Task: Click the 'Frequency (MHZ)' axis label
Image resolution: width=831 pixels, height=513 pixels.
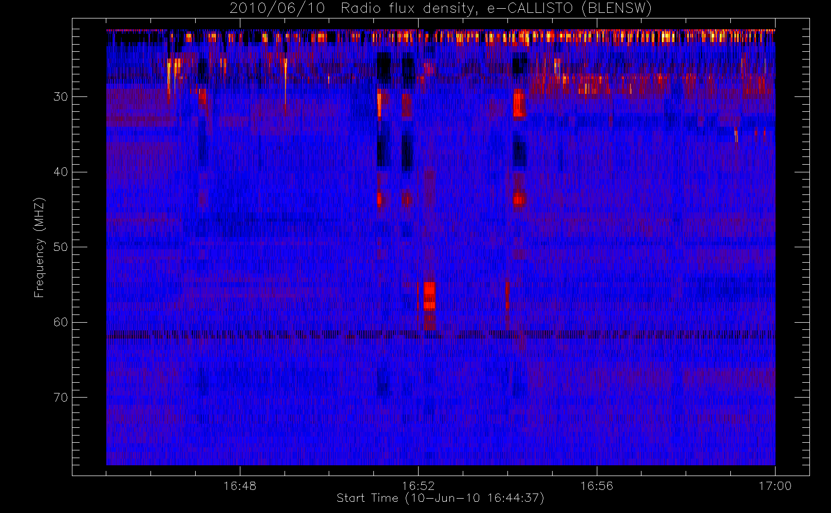Action: (x=40, y=247)
